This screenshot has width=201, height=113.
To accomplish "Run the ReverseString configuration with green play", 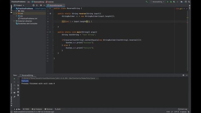I will pos(167,2).
